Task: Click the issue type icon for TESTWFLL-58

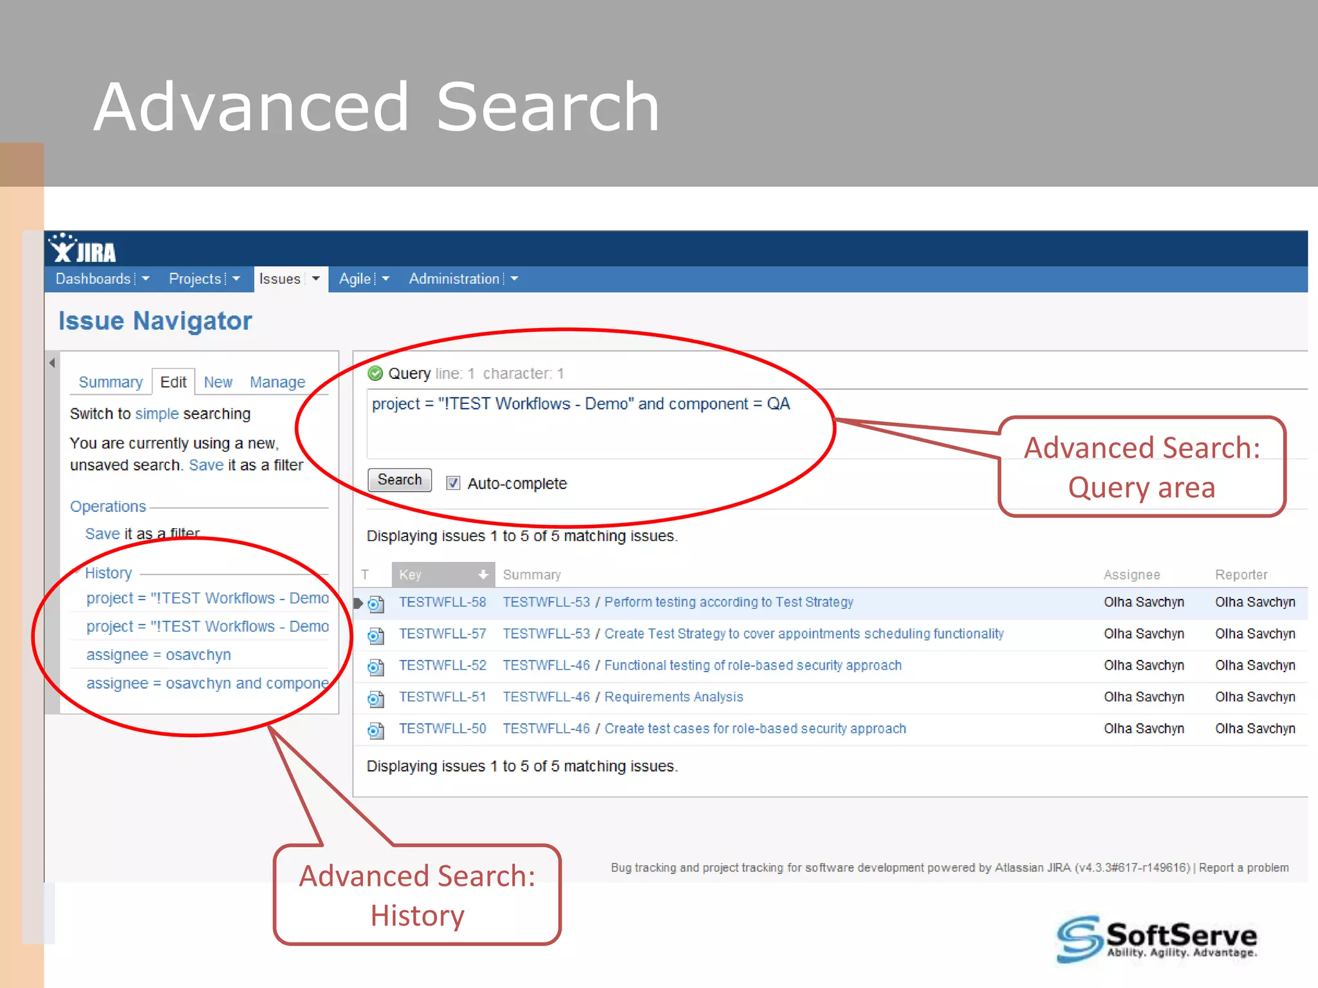Action: pos(376,603)
